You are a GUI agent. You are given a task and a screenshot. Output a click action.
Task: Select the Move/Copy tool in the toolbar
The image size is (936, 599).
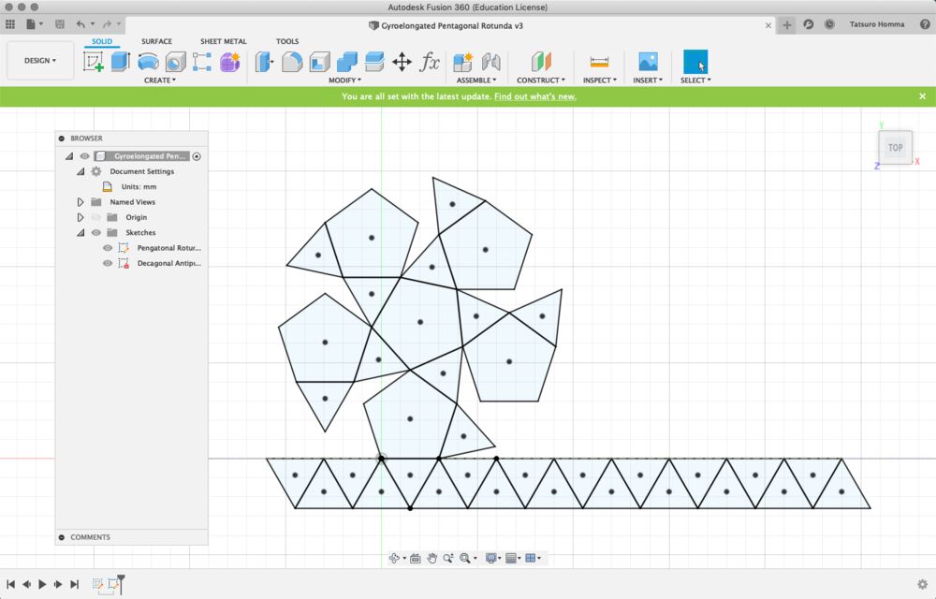point(402,62)
